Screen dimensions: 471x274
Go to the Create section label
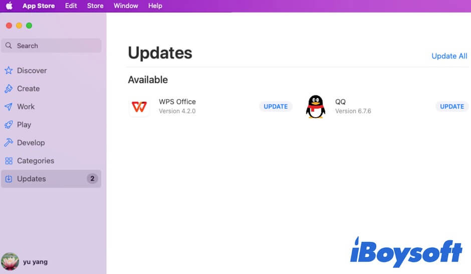(x=28, y=89)
